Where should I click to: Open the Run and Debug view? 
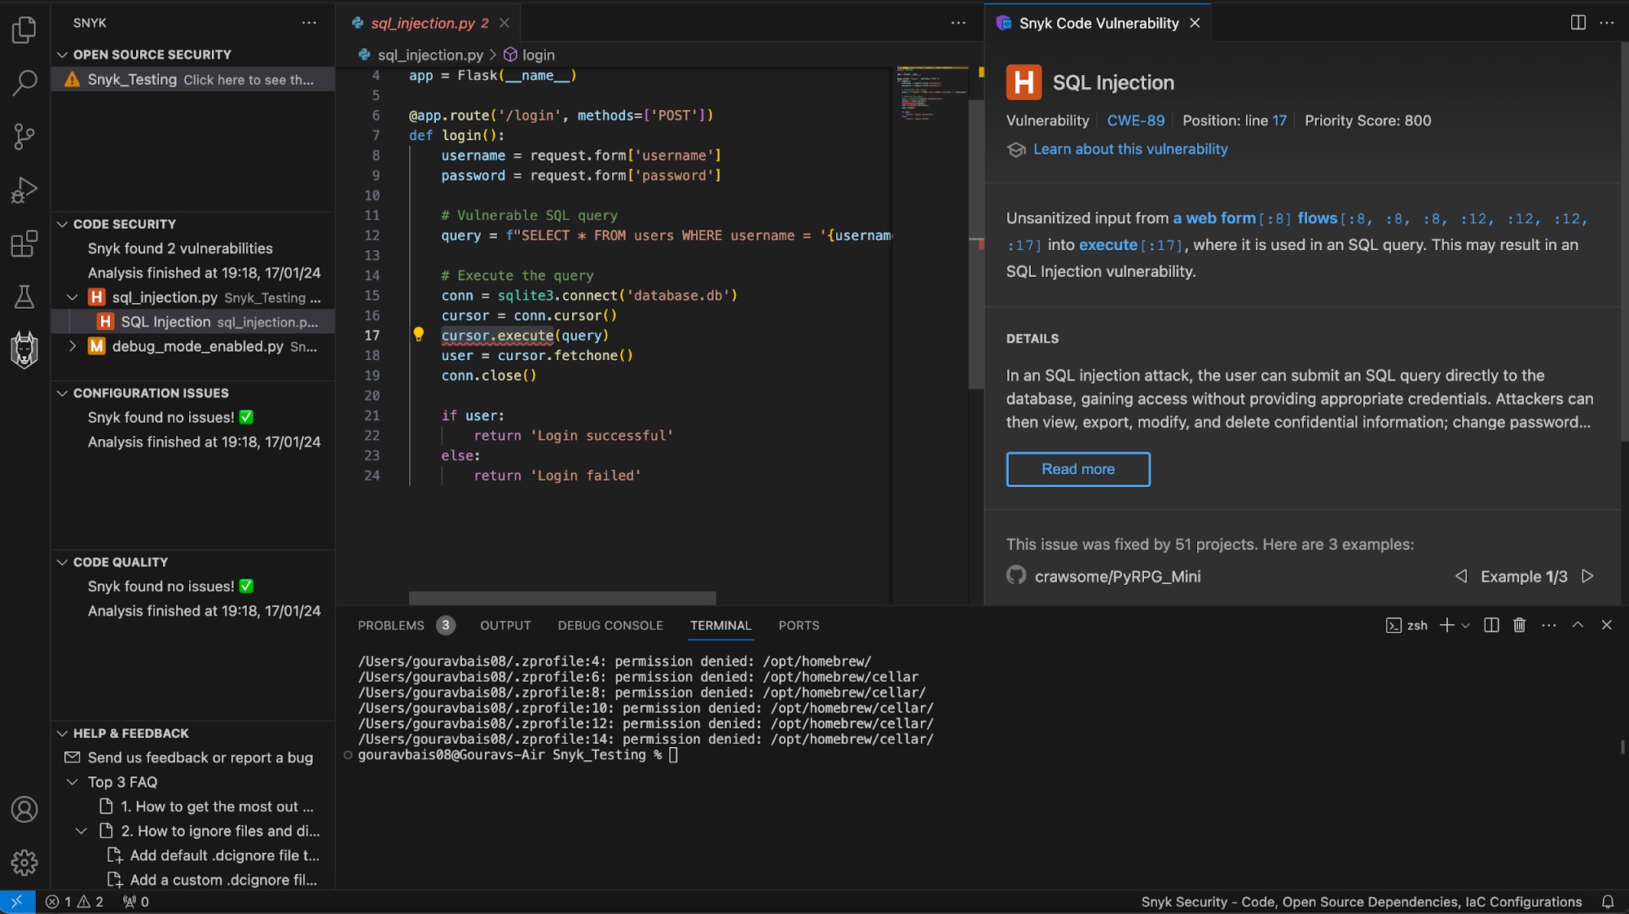pyautogui.click(x=24, y=190)
